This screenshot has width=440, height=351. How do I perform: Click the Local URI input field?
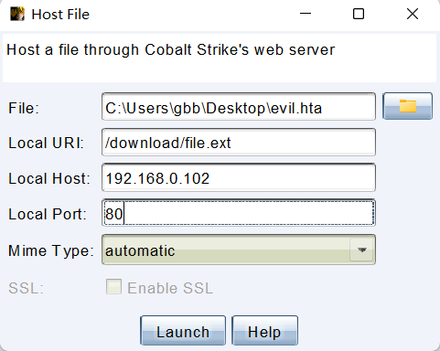[x=239, y=143]
